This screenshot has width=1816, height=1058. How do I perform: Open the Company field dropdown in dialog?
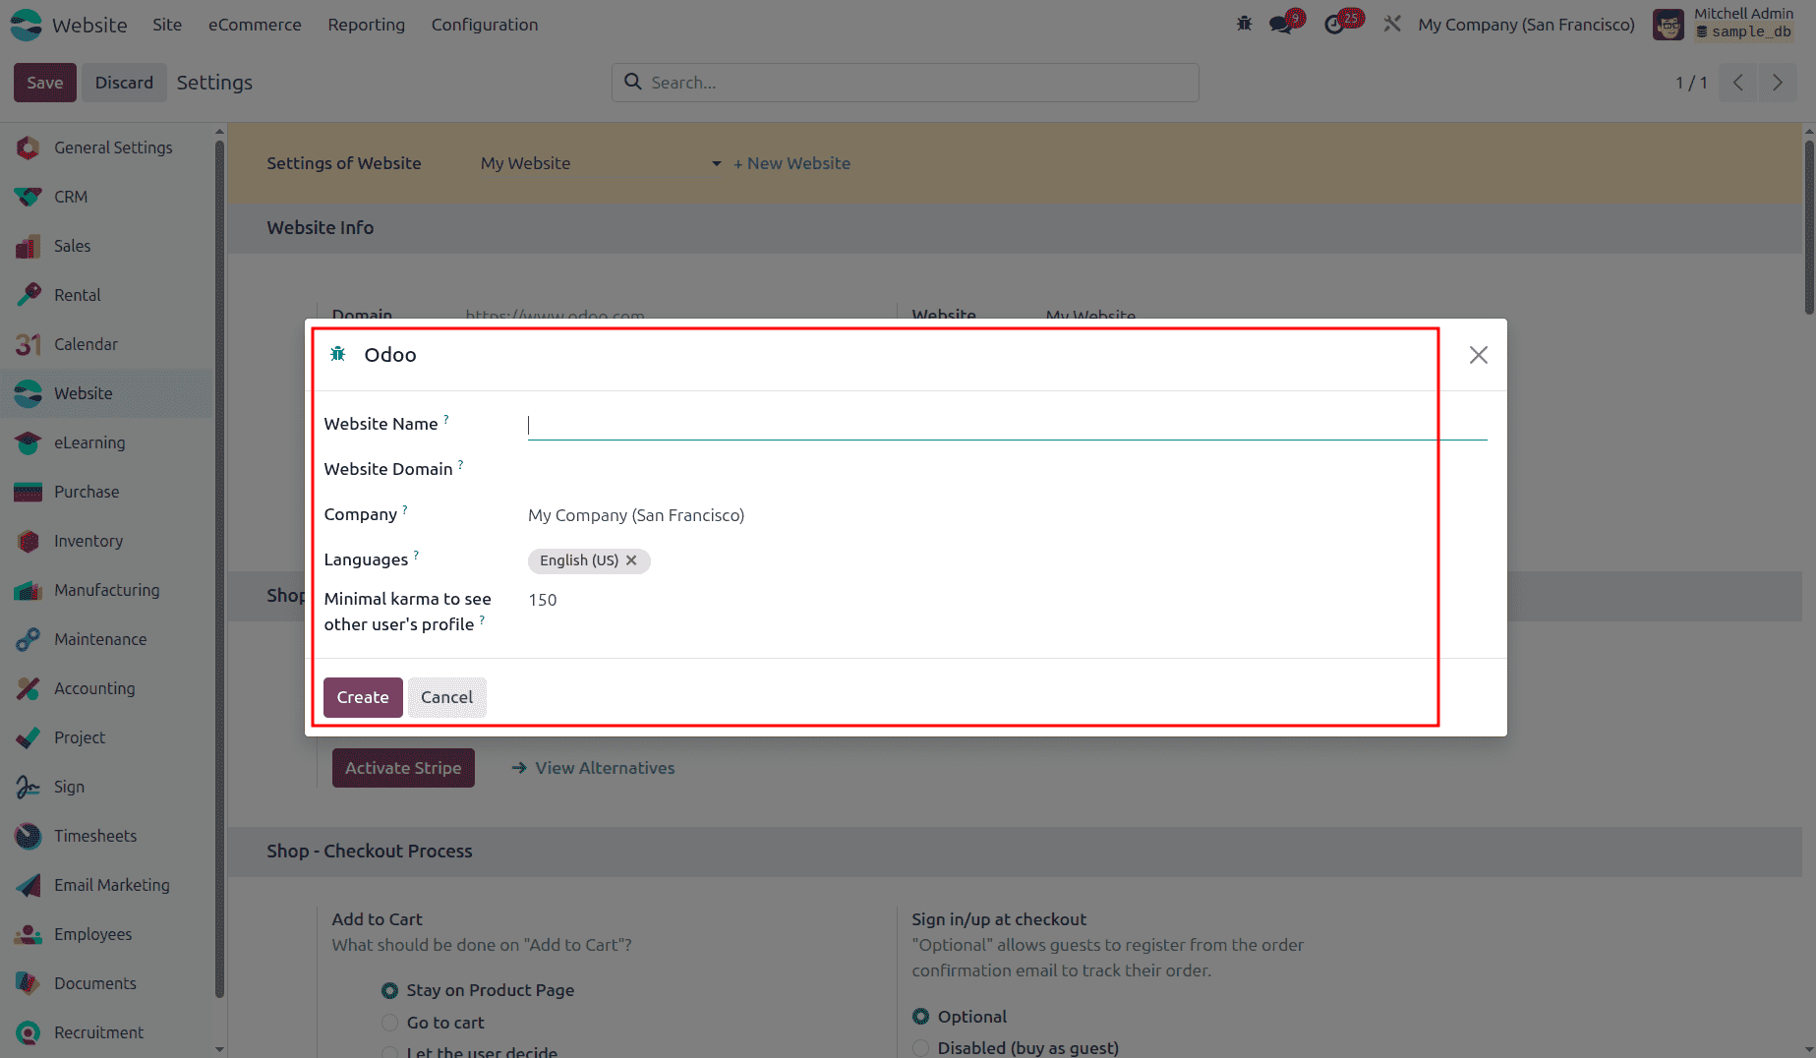(x=1007, y=515)
